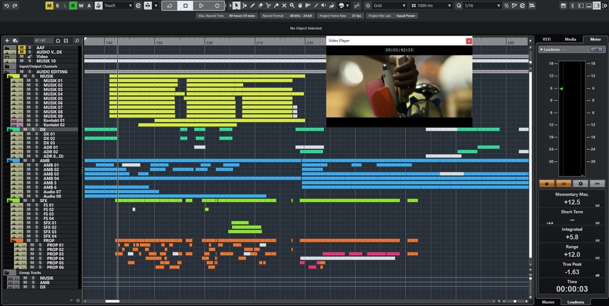The height and width of the screenshot is (306, 609).
Task: Mute the DX 02 track
Action: pyautogui.click(x=29, y=138)
